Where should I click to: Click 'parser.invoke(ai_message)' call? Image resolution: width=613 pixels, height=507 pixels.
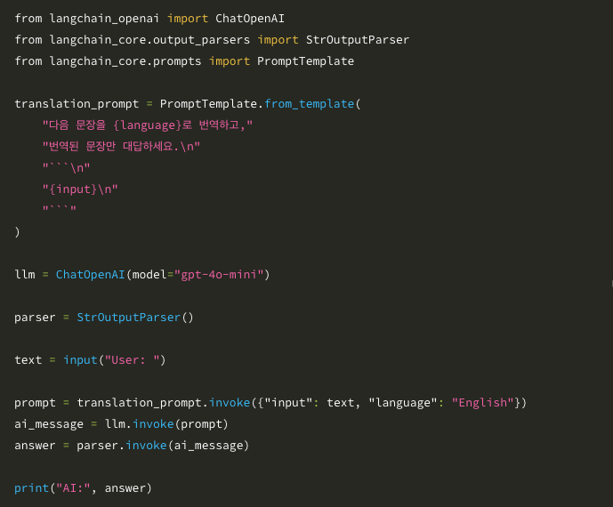[x=163, y=446]
